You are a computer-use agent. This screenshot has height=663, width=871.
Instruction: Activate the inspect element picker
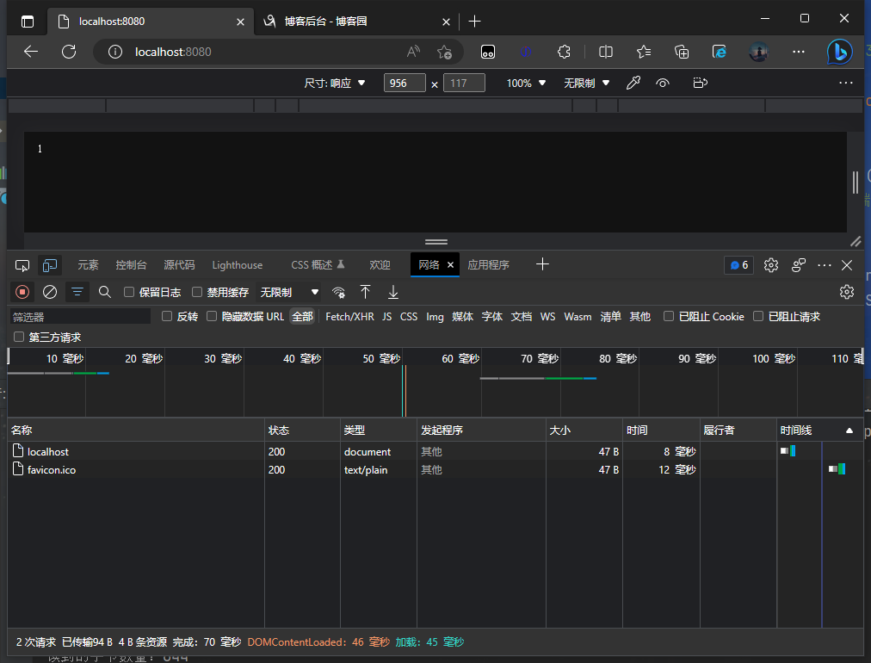[x=23, y=264]
